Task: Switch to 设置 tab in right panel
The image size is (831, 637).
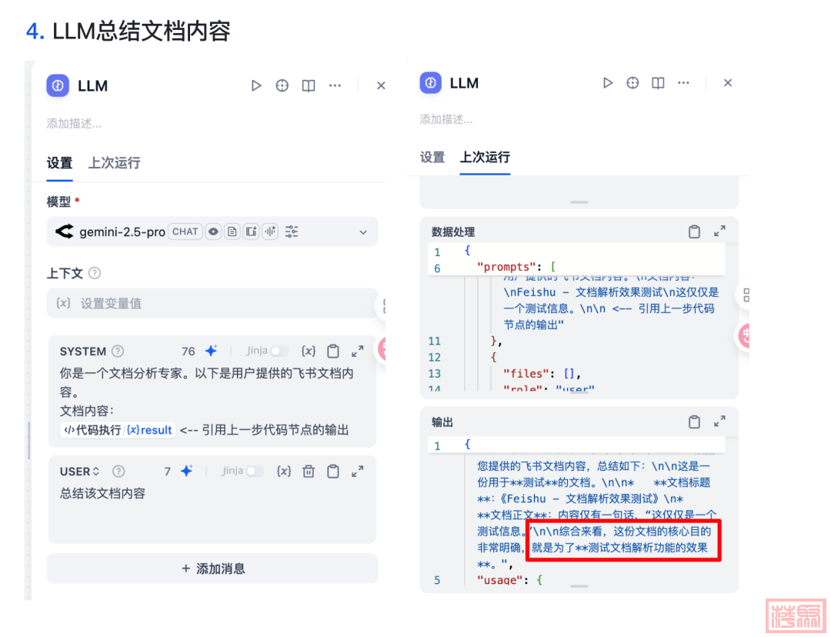Action: coord(432,157)
